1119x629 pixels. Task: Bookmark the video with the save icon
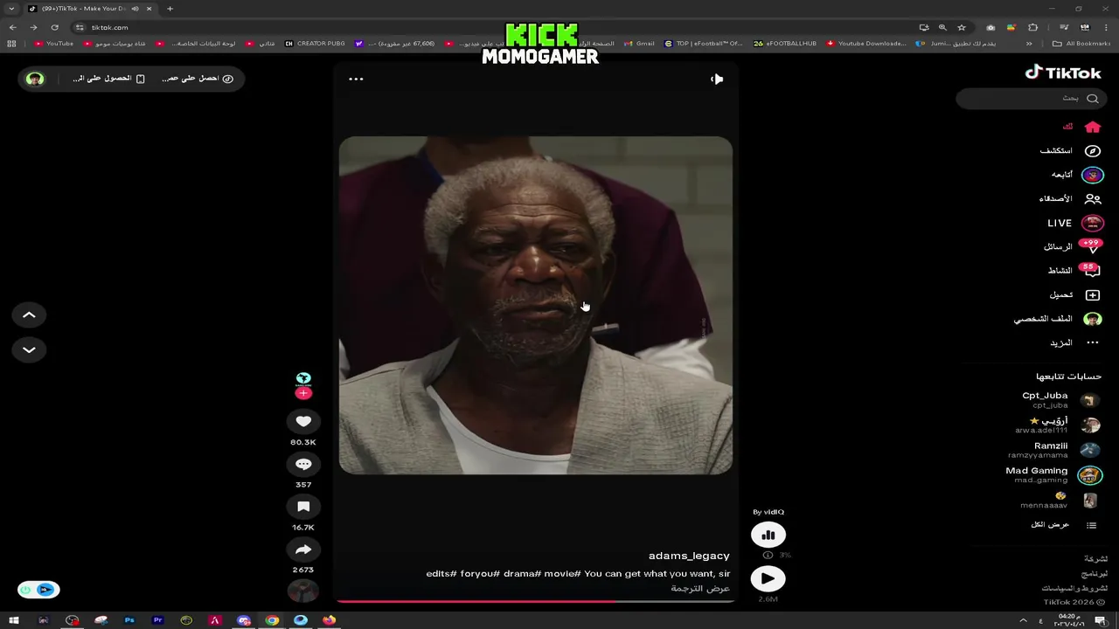pyautogui.click(x=303, y=507)
